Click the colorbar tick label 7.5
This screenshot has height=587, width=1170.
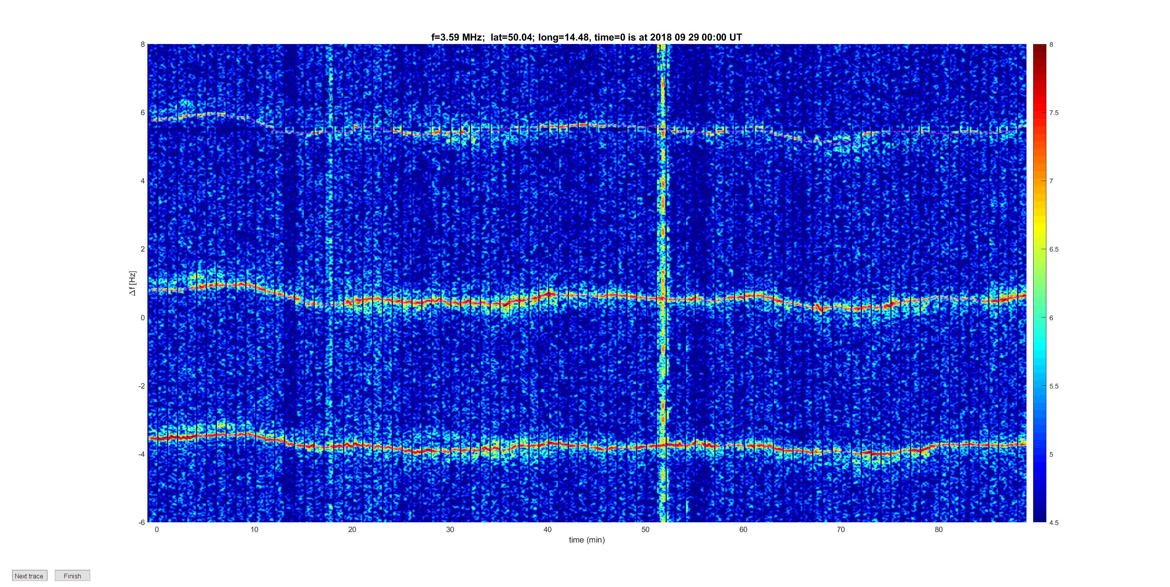click(1054, 113)
